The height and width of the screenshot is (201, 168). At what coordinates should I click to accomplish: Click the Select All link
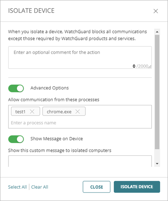(17, 187)
